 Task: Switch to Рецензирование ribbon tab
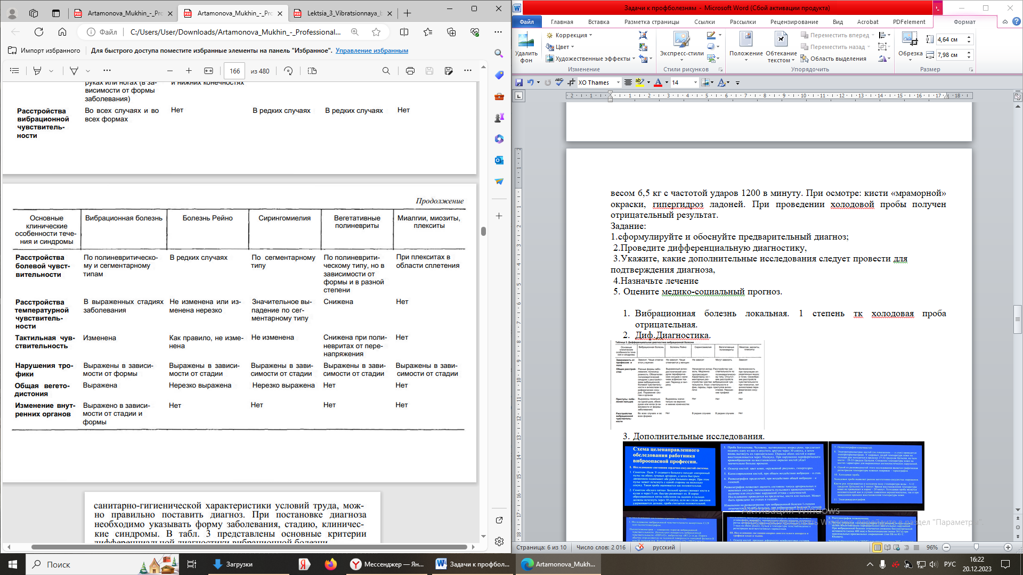point(794,22)
